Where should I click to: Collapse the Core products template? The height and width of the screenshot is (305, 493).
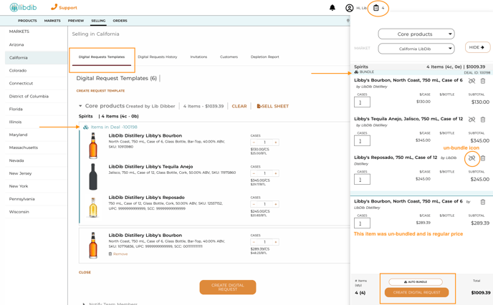coord(80,106)
